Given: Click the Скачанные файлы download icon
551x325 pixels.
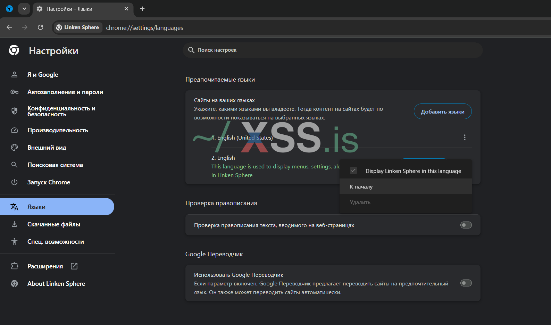Looking at the screenshot, I should click(x=14, y=224).
